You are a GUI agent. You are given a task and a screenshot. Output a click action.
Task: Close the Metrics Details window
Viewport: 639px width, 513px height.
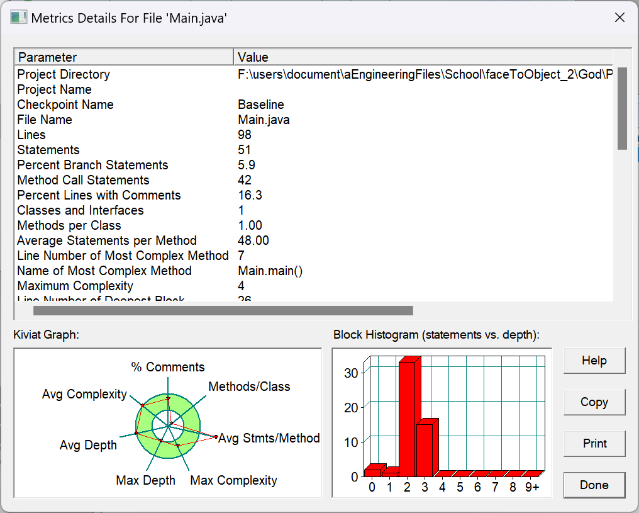[x=620, y=18]
